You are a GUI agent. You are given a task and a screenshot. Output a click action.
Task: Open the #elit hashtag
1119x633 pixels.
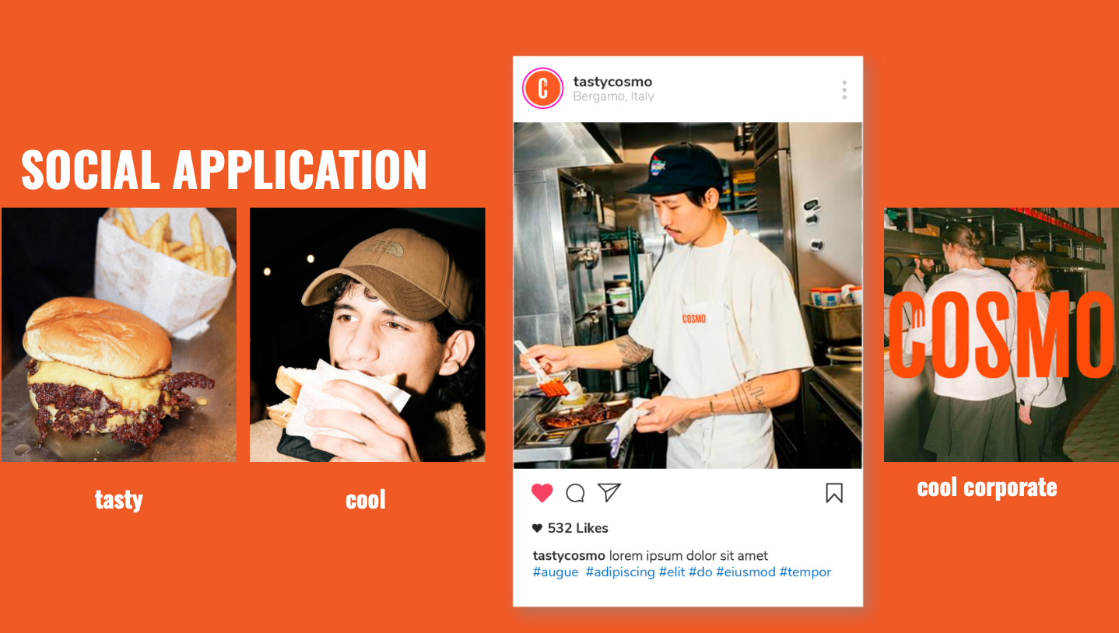pyautogui.click(x=672, y=572)
